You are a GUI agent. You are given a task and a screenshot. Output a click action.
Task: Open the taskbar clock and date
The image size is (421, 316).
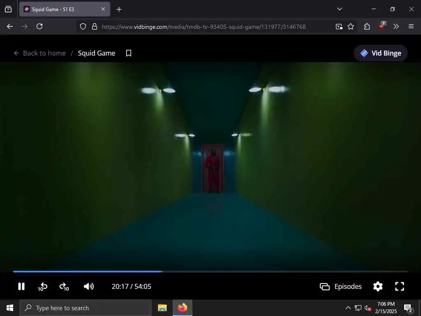pos(386,308)
